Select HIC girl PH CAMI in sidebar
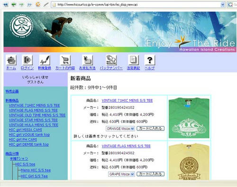This screenshot has width=237, height=187. pyautogui.click(x=23, y=140)
